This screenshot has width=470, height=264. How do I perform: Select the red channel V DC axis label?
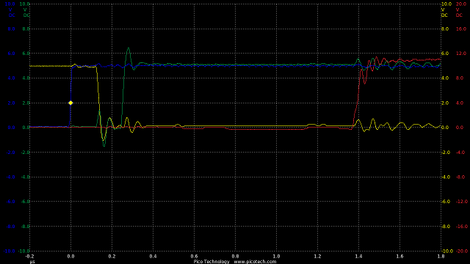[459, 12]
